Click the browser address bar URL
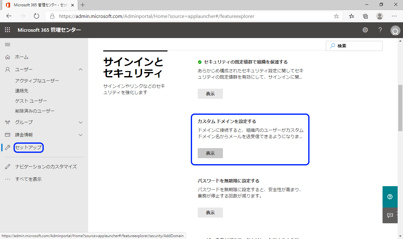 [x=157, y=16]
